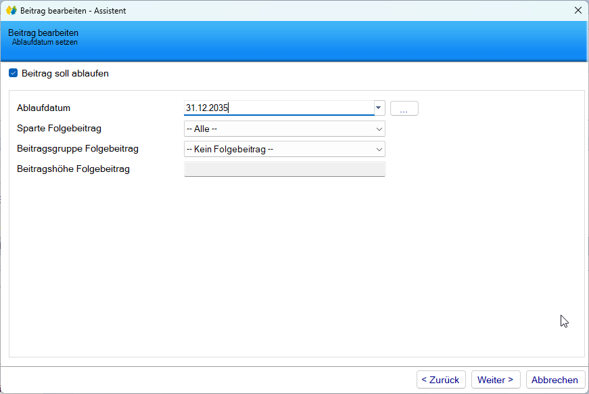The width and height of the screenshot is (589, 394).
Task: Click the 'Beitrag bearbeiten - Assistent' window title
Action: [x=73, y=11]
